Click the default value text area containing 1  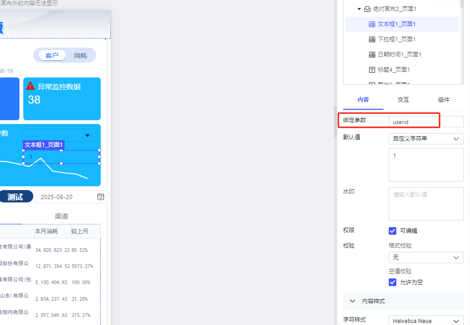426,164
